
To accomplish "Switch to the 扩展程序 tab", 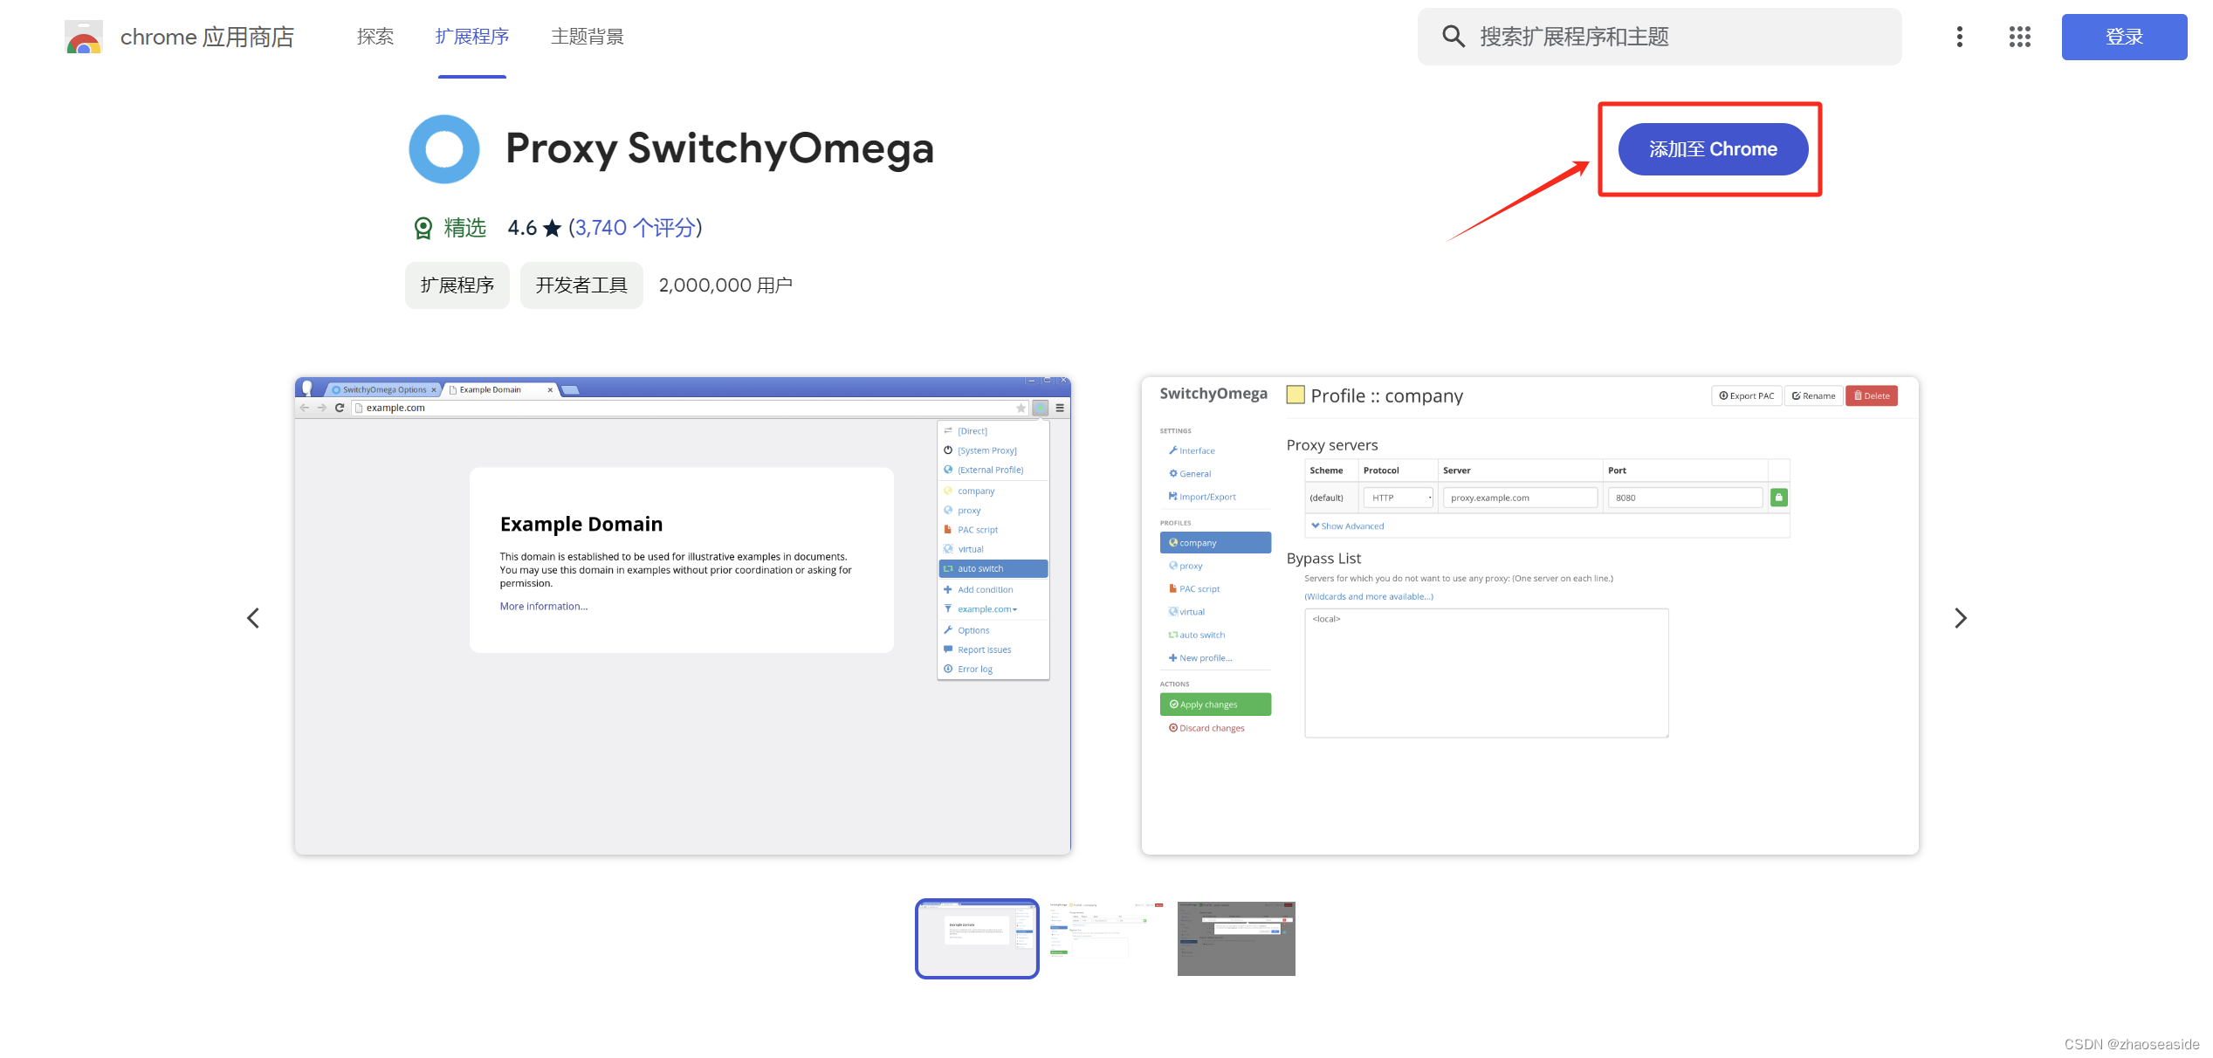I will [472, 37].
